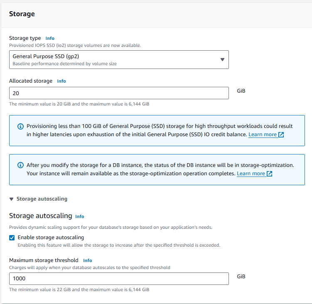Click external link icon after IO credit Learn more

(281, 135)
